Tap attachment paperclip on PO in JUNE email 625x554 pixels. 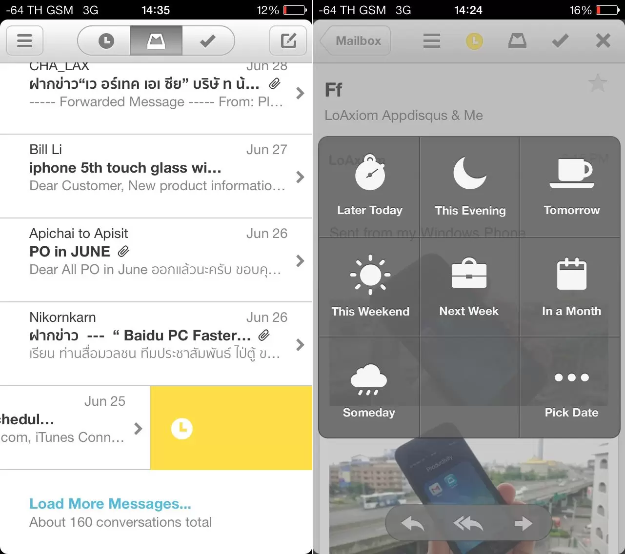(x=123, y=251)
